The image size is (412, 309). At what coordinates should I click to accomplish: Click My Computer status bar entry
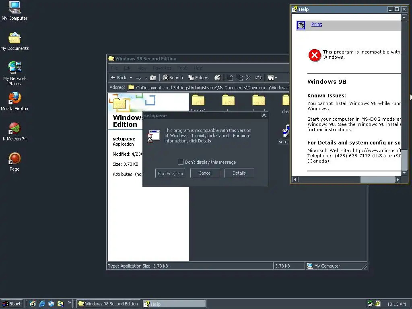pyautogui.click(x=324, y=266)
